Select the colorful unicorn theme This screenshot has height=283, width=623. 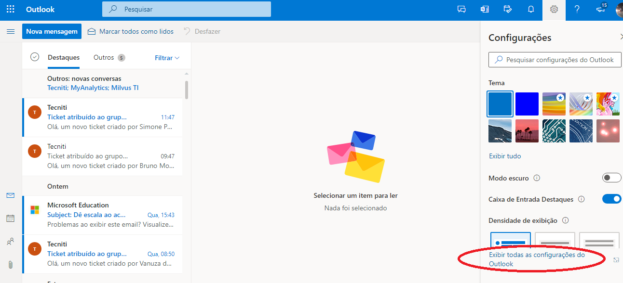click(x=608, y=104)
